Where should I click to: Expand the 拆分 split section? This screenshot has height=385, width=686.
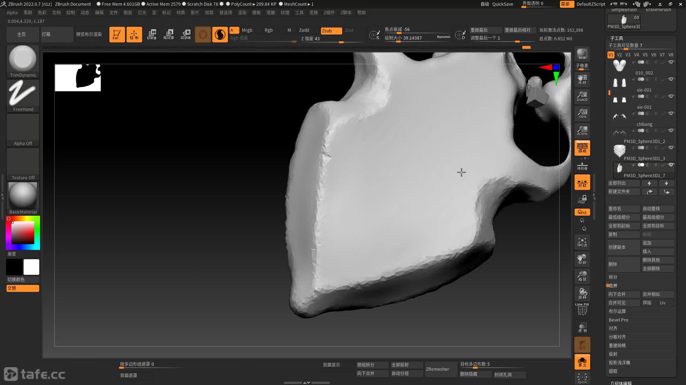(613, 277)
